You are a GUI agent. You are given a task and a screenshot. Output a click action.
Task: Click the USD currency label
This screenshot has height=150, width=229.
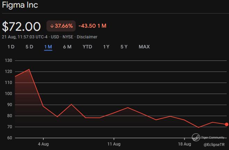[55, 37]
